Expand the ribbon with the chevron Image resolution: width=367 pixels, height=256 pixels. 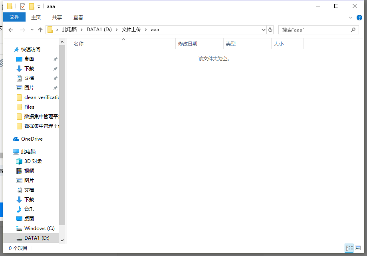[x=351, y=18]
